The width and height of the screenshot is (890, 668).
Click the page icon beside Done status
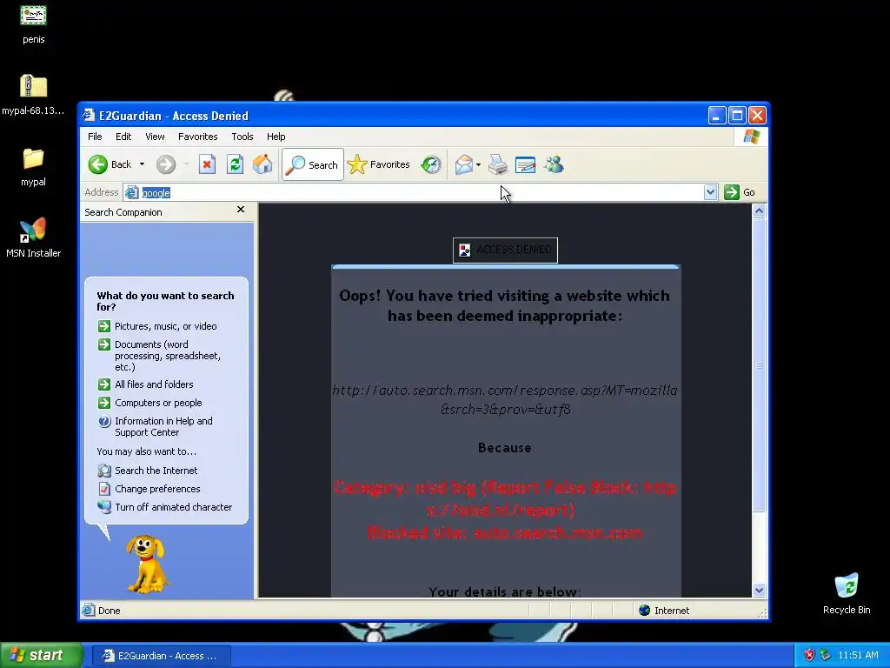coord(88,610)
